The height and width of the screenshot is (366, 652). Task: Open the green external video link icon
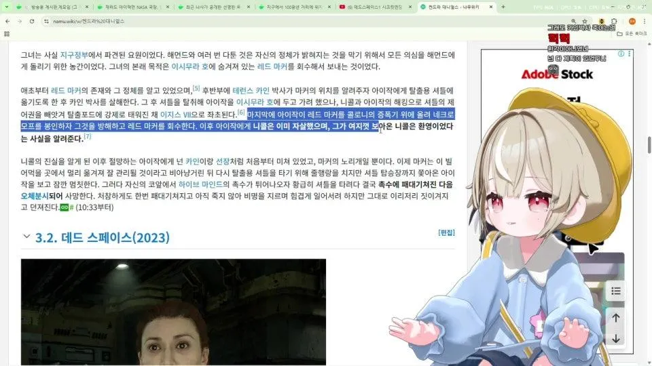pyautogui.click(x=65, y=207)
